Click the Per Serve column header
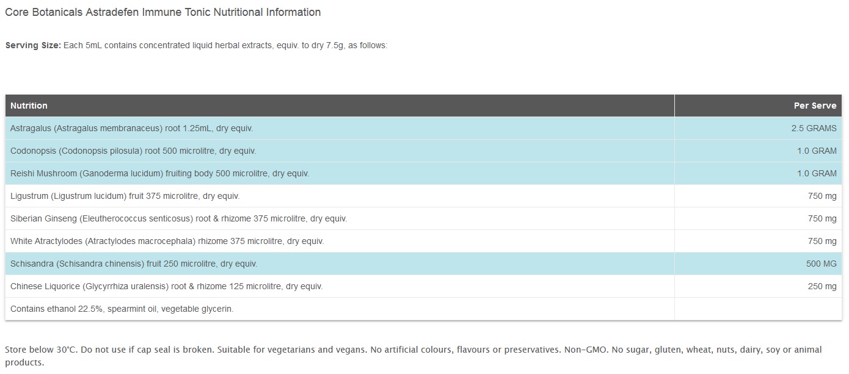This screenshot has width=849, height=374. [815, 106]
